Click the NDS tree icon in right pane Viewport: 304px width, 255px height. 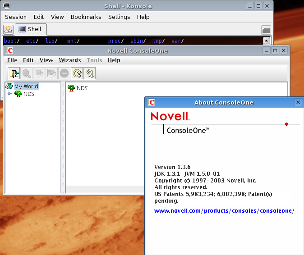(x=71, y=88)
